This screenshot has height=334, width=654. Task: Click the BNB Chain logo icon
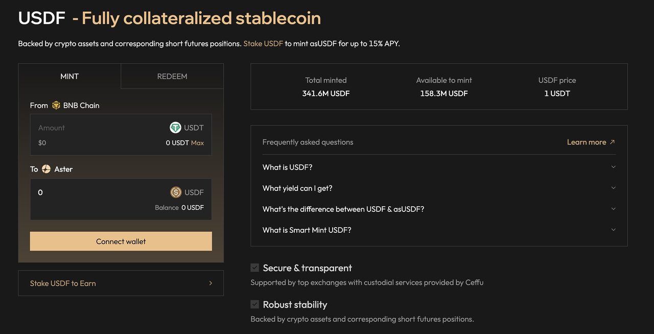click(56, 105)
